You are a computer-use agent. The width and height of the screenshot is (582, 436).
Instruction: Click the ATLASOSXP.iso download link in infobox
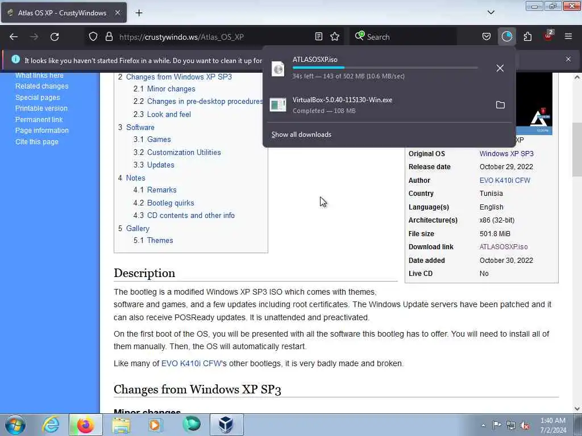coord(504,247)
